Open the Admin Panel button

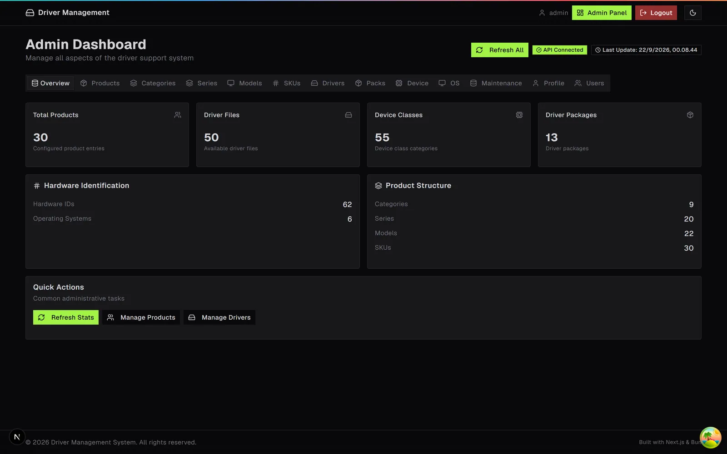coord(602,13)
